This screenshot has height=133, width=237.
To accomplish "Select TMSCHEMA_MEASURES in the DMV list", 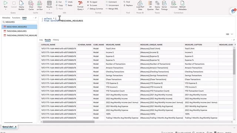I will click(x=19, y=31).
